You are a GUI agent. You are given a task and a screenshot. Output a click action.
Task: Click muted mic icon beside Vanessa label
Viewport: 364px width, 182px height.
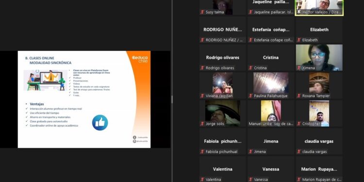coord(250,180)
